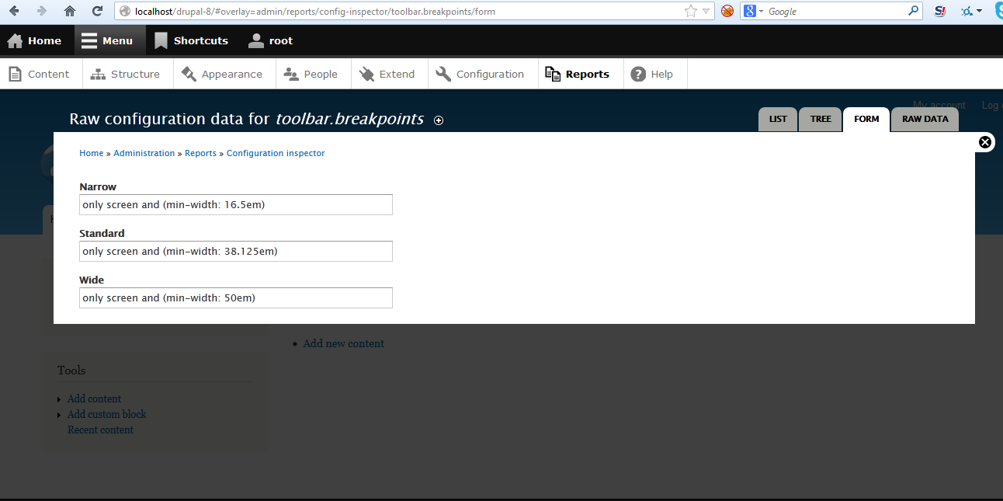This screenshot has width=1003, height=501.
Task: Click the Standard field label
Action: coord(102,233)
